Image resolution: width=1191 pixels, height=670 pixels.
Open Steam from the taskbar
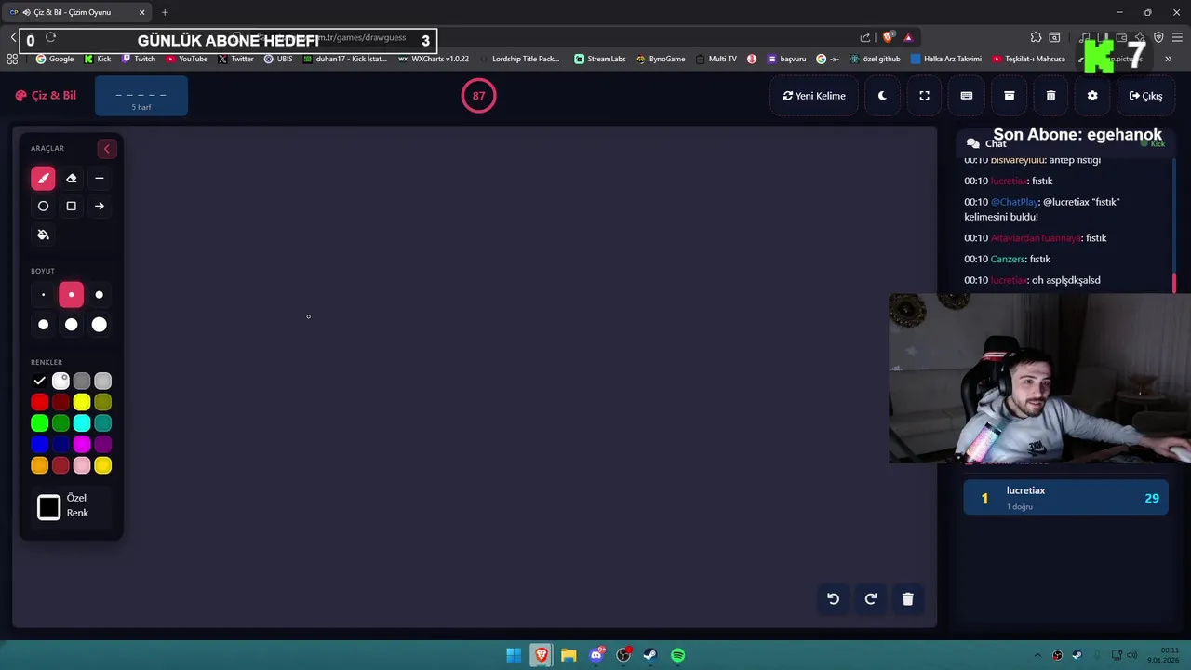tap(650, 655)
